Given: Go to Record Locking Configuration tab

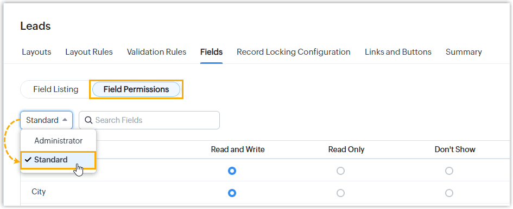Looking at the screenshot, I should point(294,52).
